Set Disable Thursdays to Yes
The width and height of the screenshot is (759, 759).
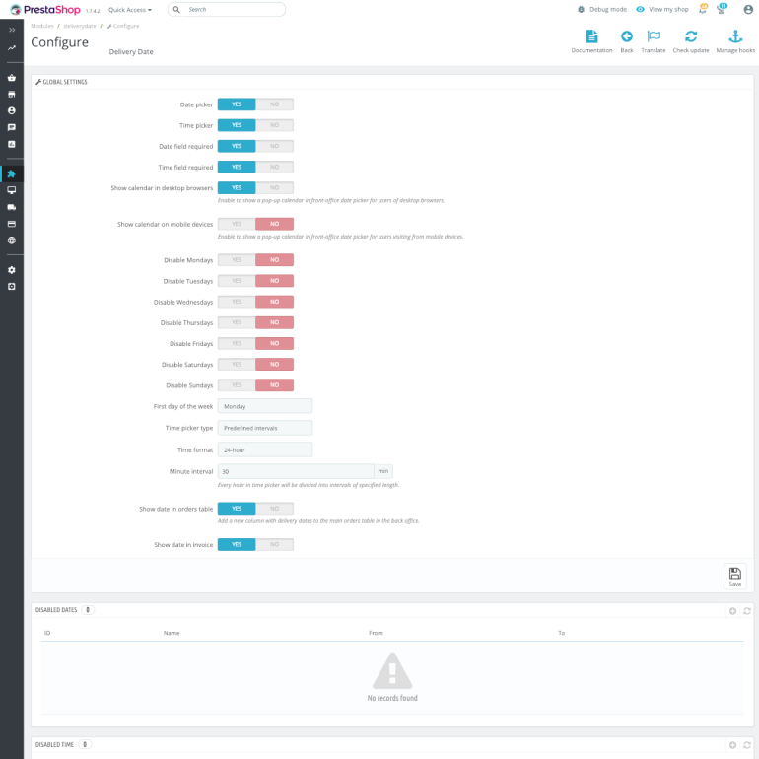point(237,322)
